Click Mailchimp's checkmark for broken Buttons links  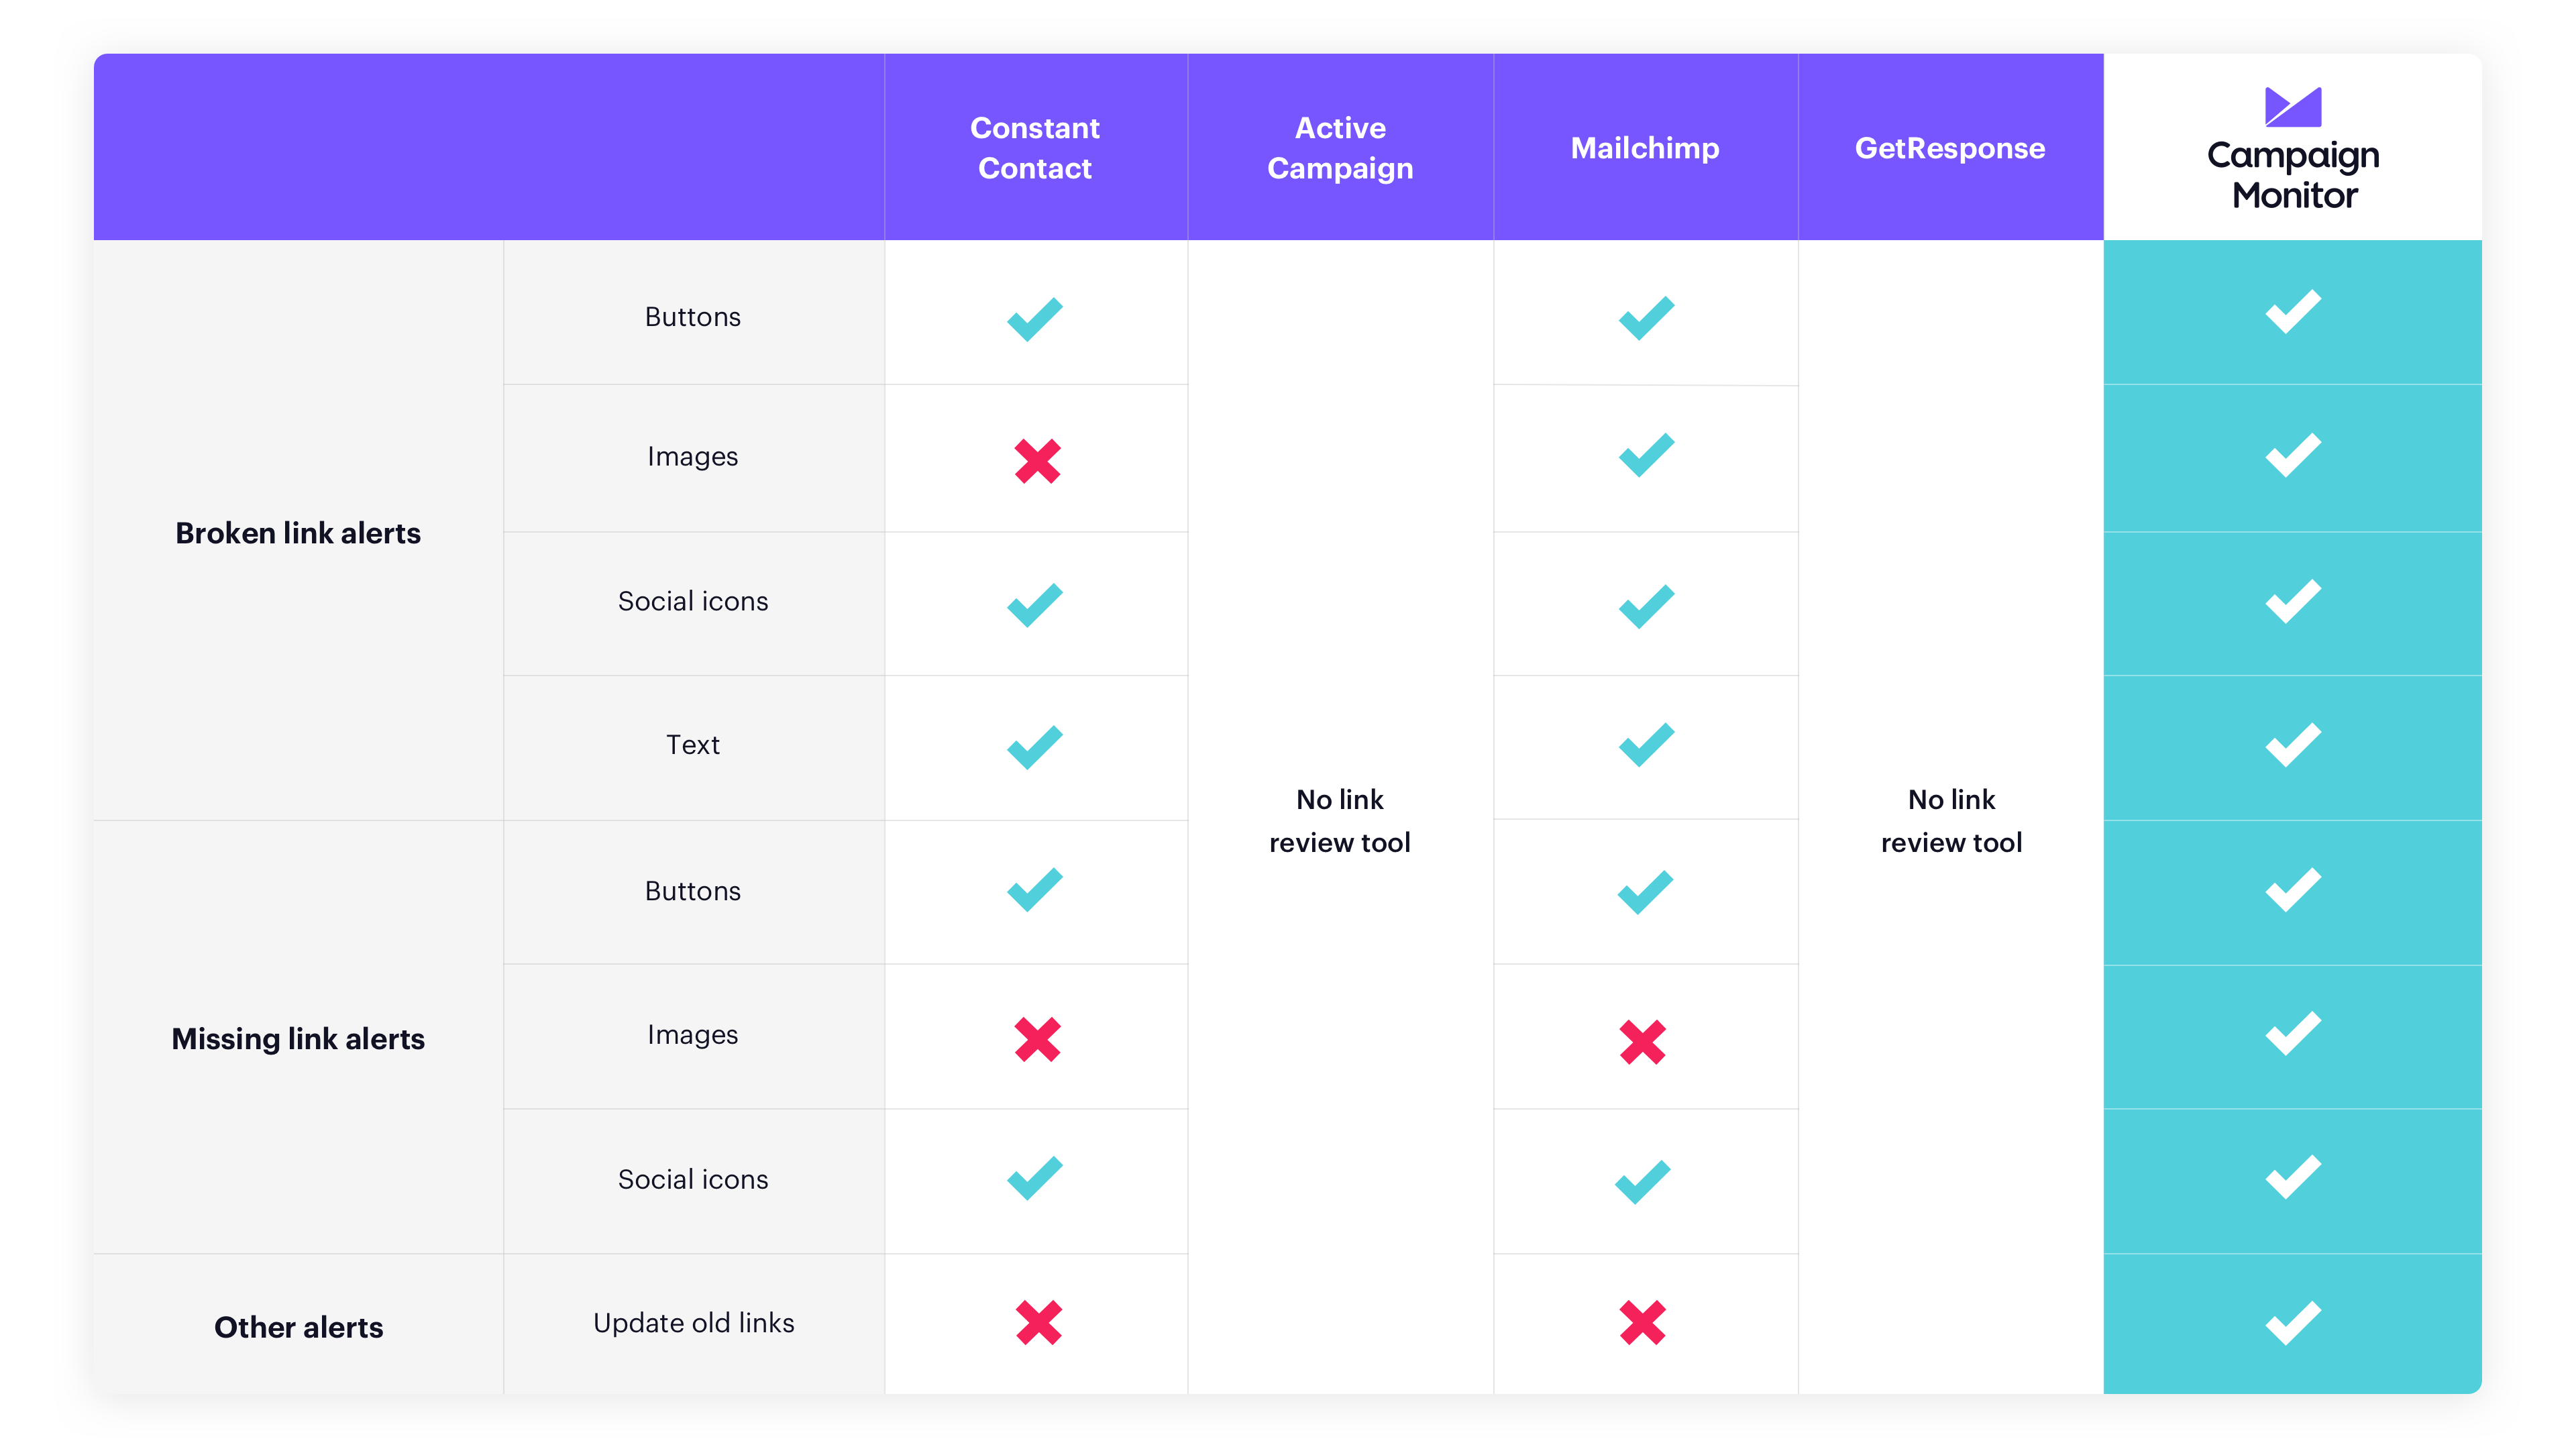click(x=1646, y=318)
